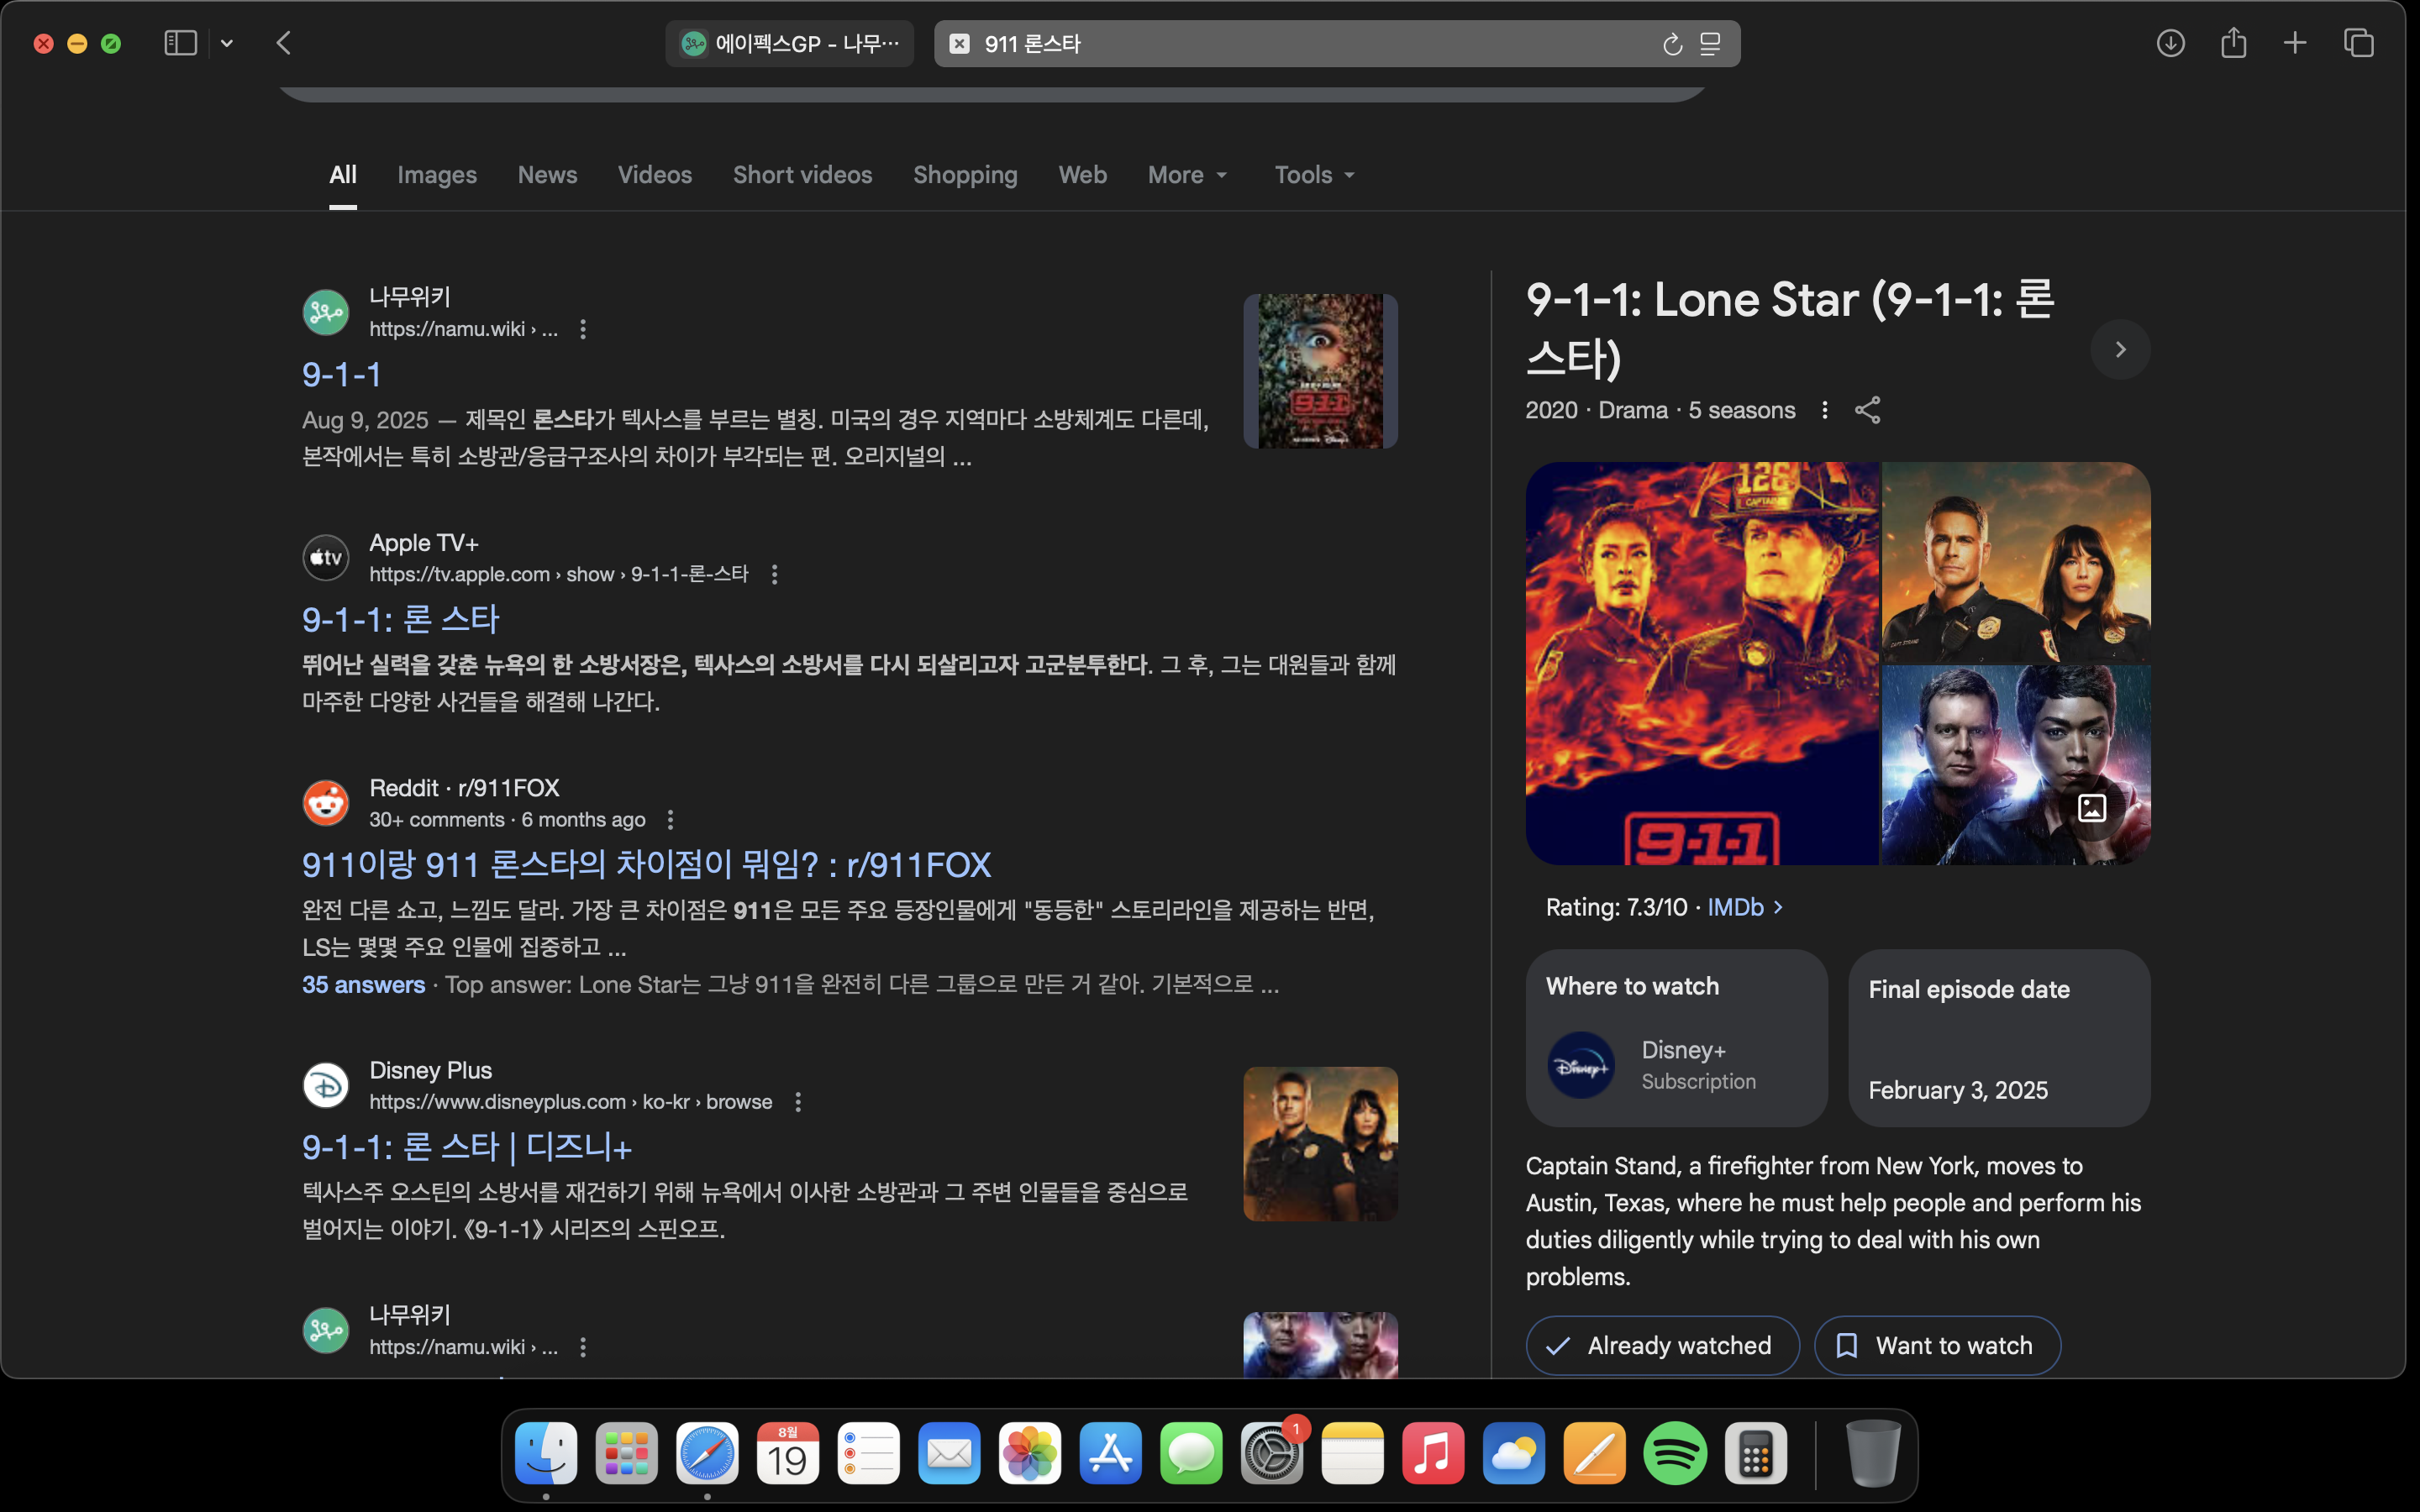
Task: Switch to the Images search tab
Action: [x=437, y=175]
